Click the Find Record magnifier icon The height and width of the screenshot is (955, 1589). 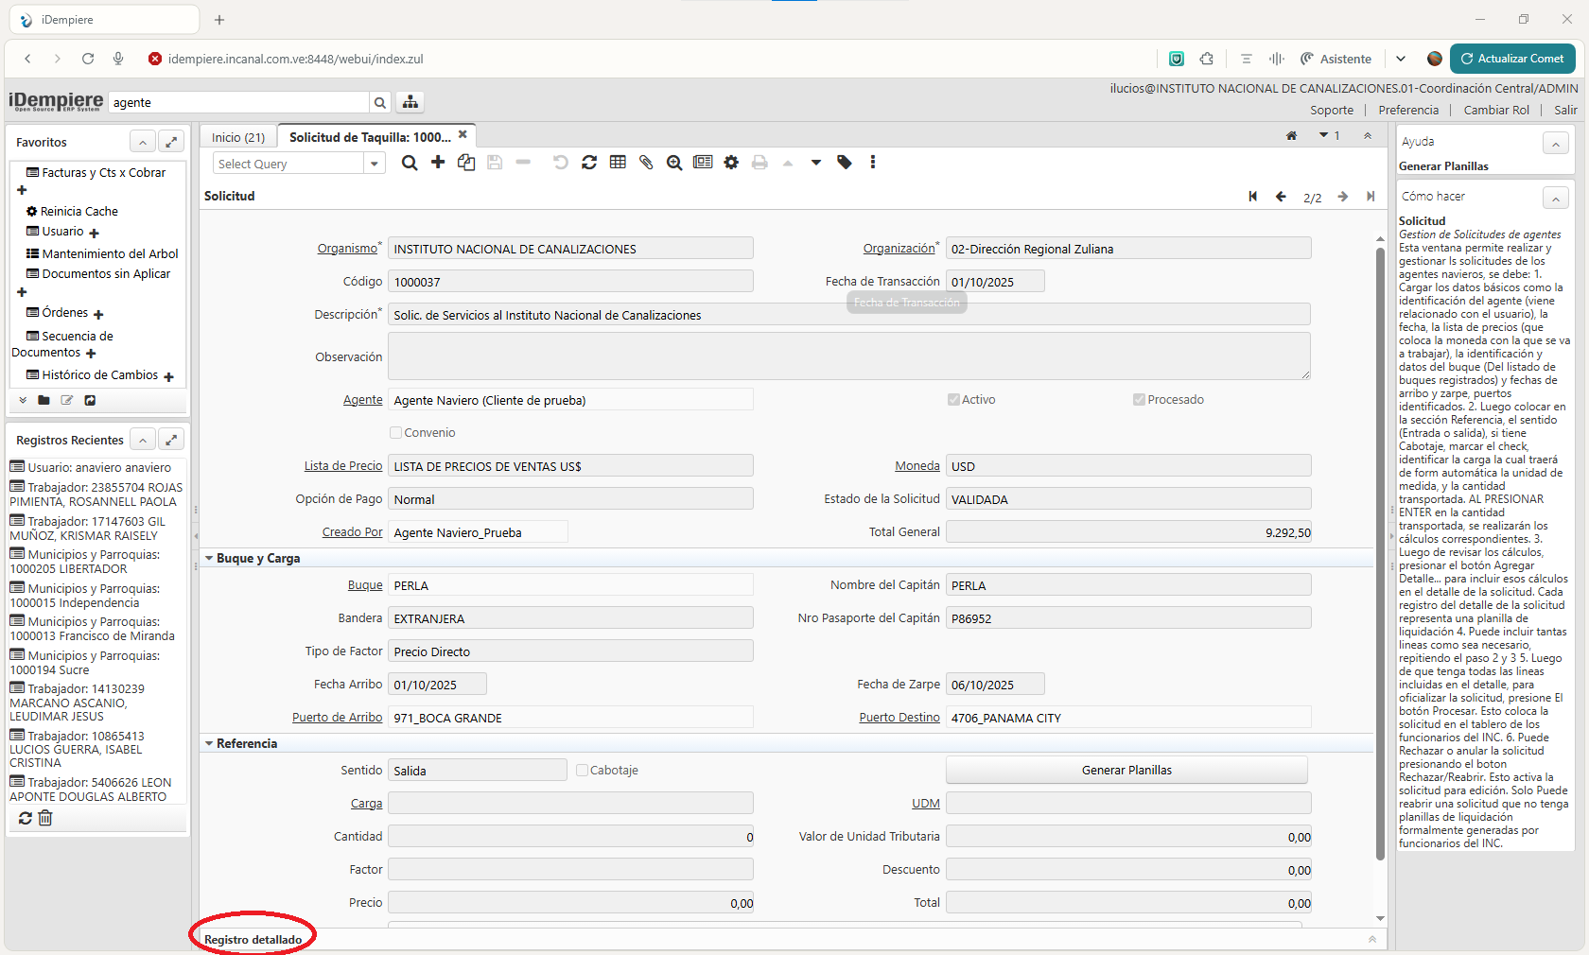pyautogui.click(x=410, y=163)
